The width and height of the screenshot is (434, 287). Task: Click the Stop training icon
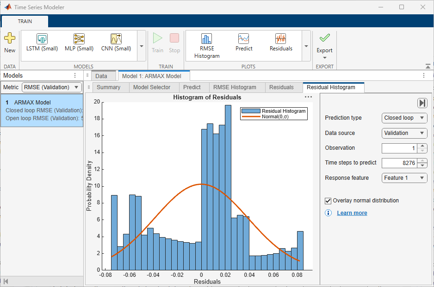point(174,38)
